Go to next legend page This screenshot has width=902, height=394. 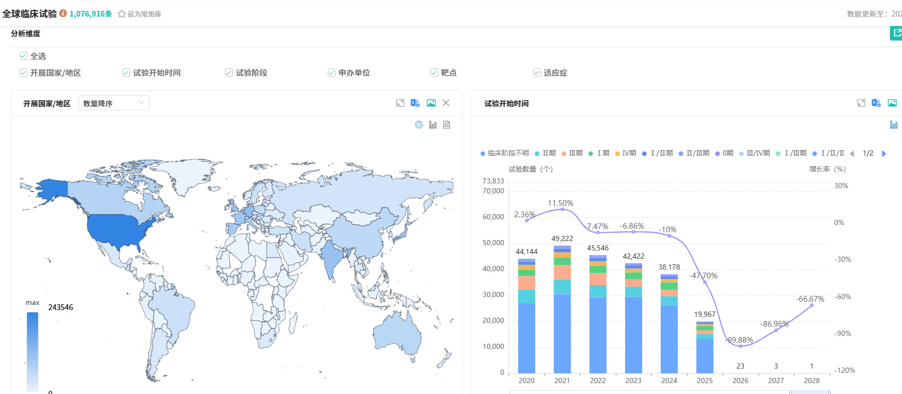coord(884,153)
